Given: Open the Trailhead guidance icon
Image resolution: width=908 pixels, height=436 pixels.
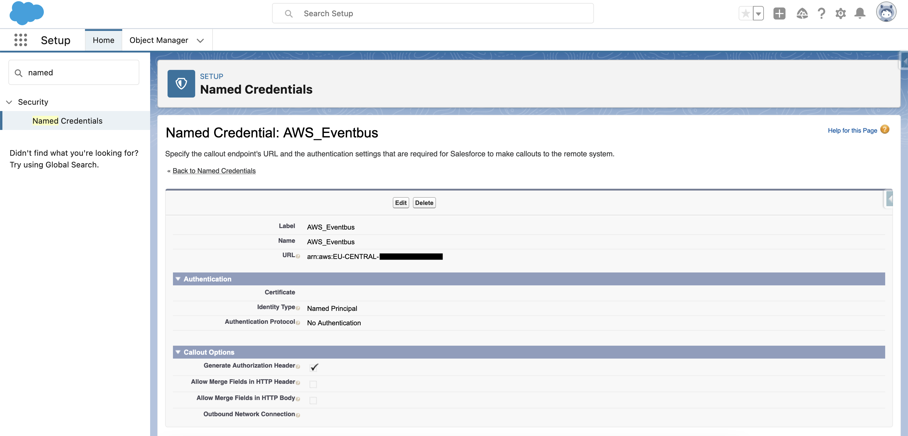Looking at the screenshot, I should [x=802, y=14].
